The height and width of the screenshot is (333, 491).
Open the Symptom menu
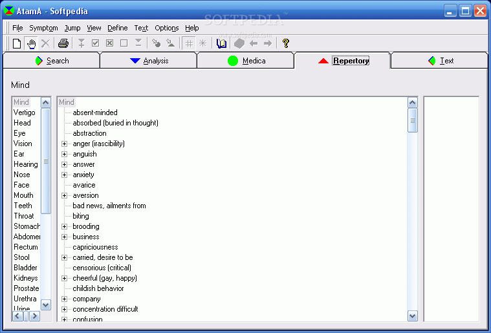tap(43, 28)
